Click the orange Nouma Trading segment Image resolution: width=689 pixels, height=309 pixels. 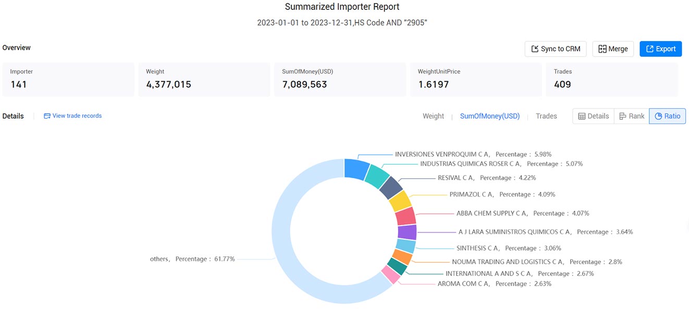pyautogui.click(x=402, y=257)
